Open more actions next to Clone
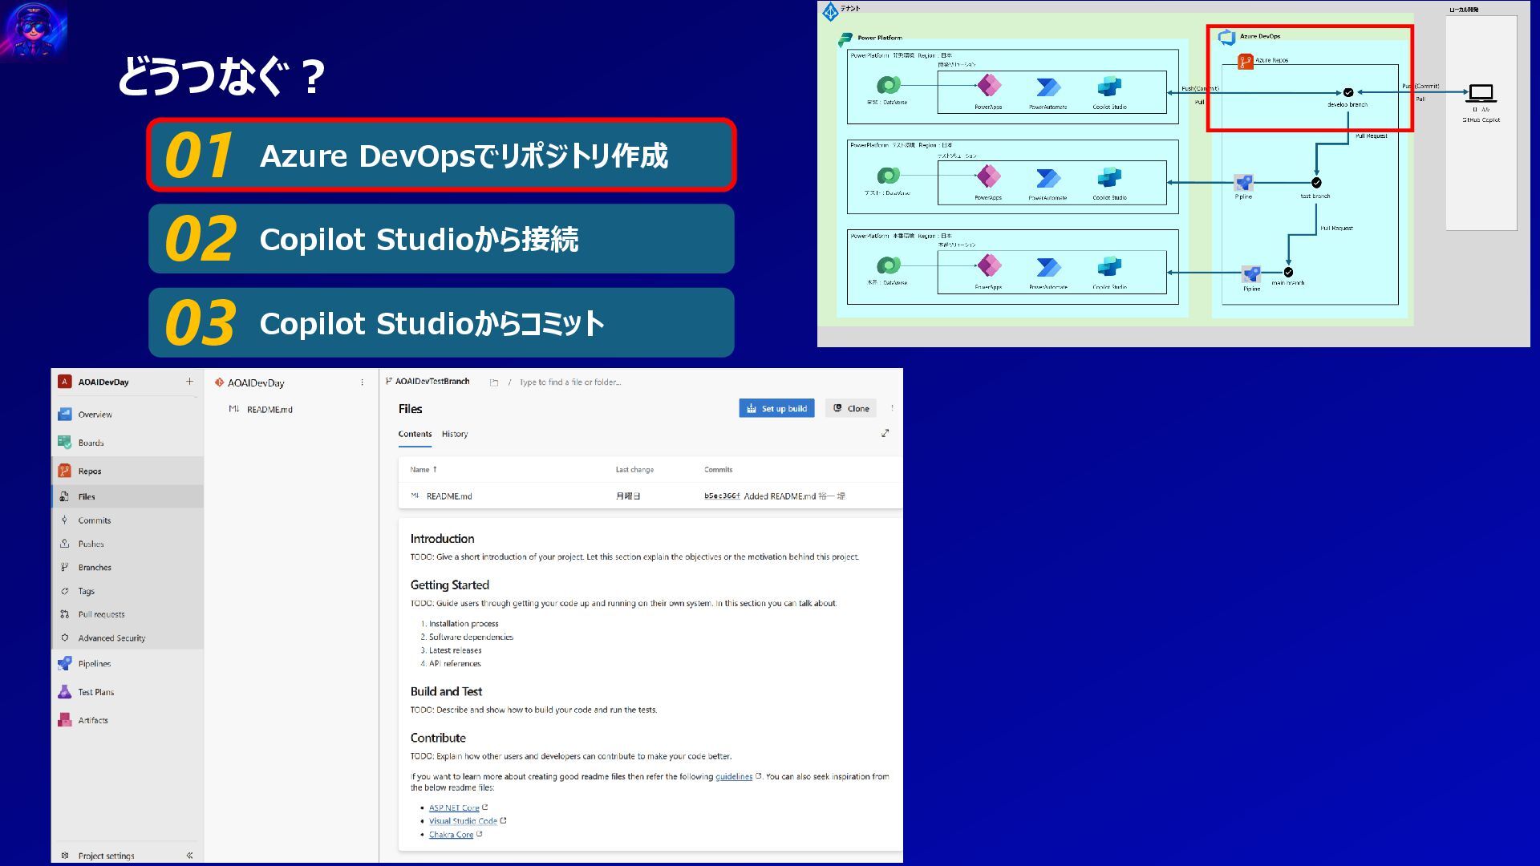This screenshot has height=866, width=1540. coord(892,408)
